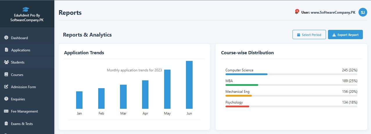Click the Courses book icon

[6, 75]
